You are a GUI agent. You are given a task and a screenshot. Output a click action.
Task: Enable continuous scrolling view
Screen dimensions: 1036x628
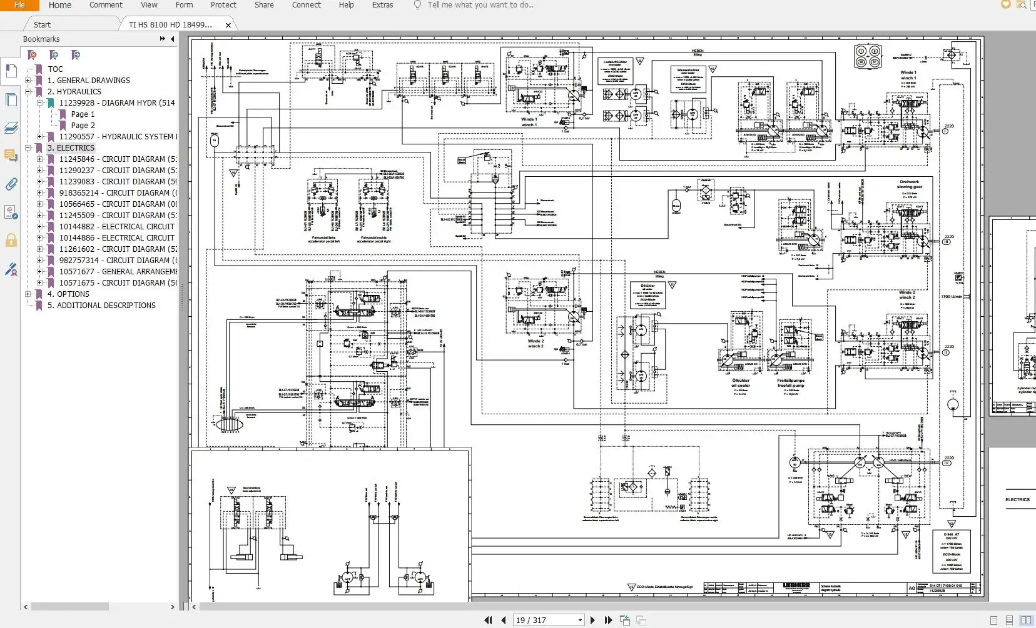[x=1008, y=620]
